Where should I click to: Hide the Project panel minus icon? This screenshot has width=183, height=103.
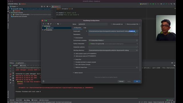[50, 7]
